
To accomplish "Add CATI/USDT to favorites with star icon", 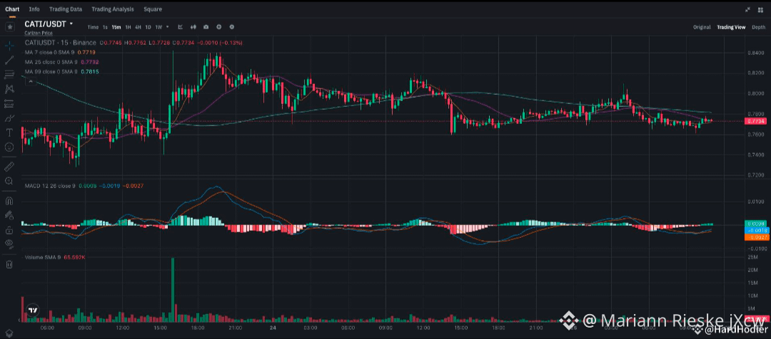I will coord(10,26).
